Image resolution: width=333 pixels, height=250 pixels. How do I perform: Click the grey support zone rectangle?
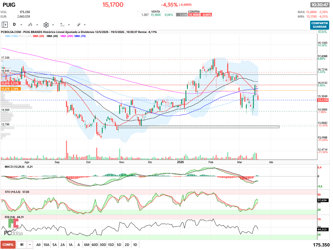[198, 127]
